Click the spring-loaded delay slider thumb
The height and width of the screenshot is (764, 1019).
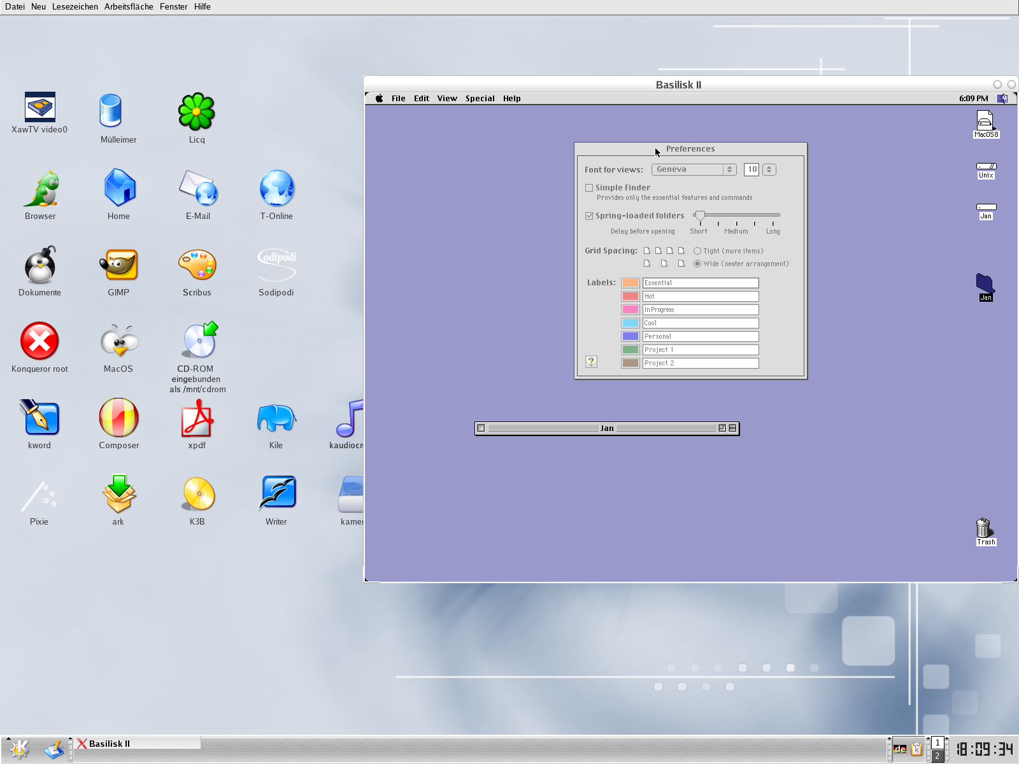click(x=700, y=215)
